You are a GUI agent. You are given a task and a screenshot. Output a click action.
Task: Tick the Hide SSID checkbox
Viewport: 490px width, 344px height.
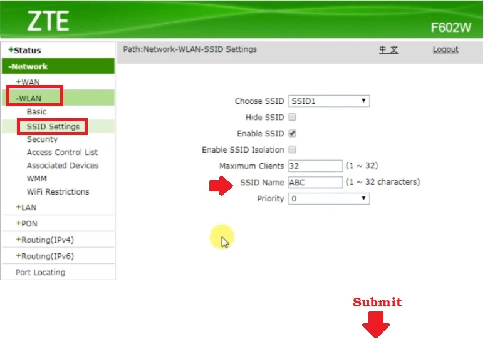coord(292,118)
